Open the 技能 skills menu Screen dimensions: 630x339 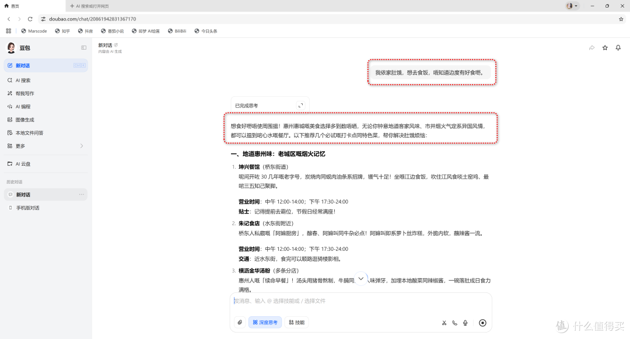tap(296, 323)
